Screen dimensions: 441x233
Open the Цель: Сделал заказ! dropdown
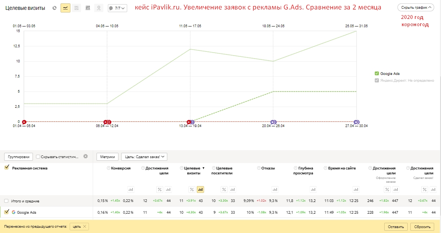144,157
